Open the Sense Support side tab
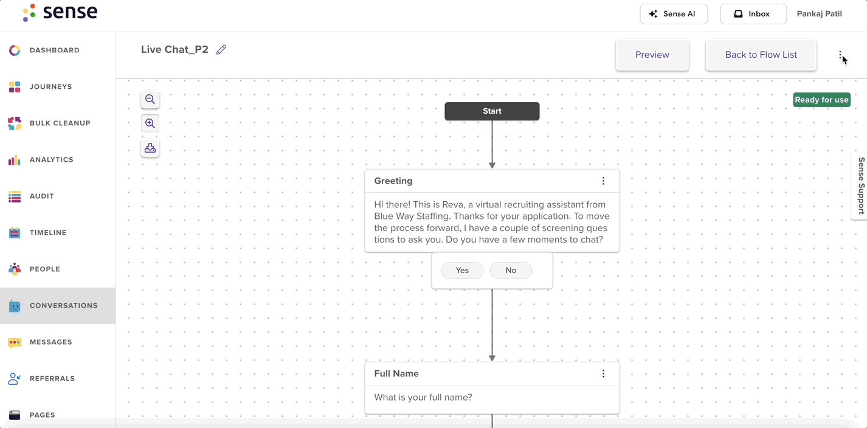 click(860, 186)
